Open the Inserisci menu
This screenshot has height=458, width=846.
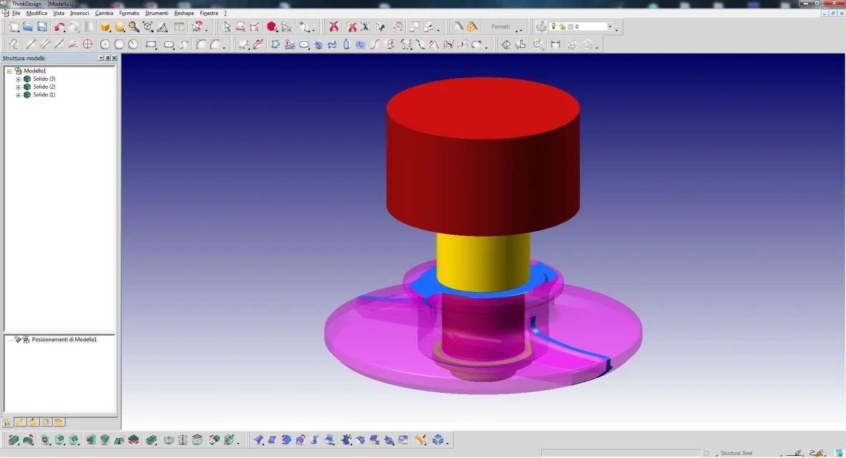click(x=79, y=13)
